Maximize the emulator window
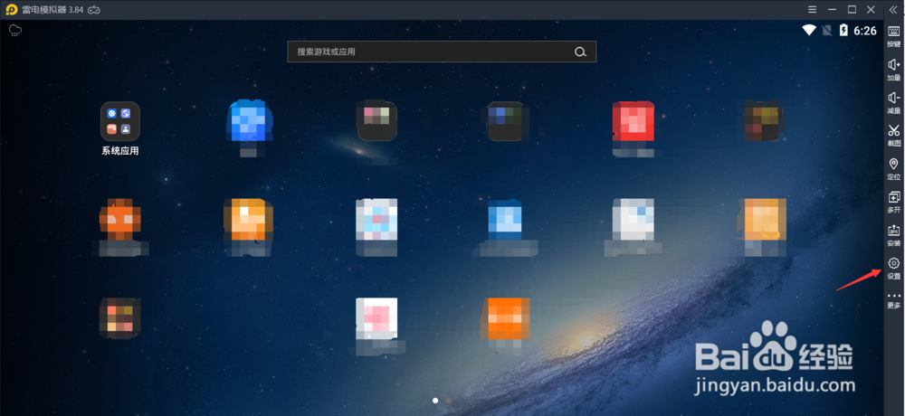This screenshot has height=416, width=905. 852,9
